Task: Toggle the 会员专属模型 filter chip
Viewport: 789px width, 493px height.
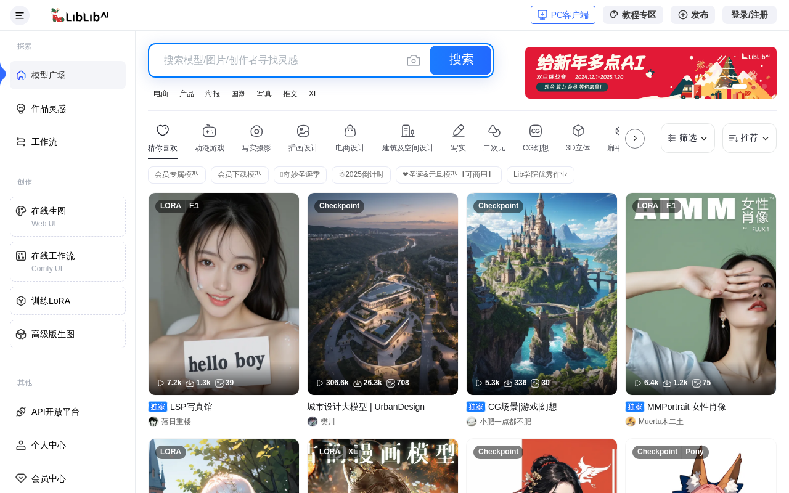Action: [177, 175]
